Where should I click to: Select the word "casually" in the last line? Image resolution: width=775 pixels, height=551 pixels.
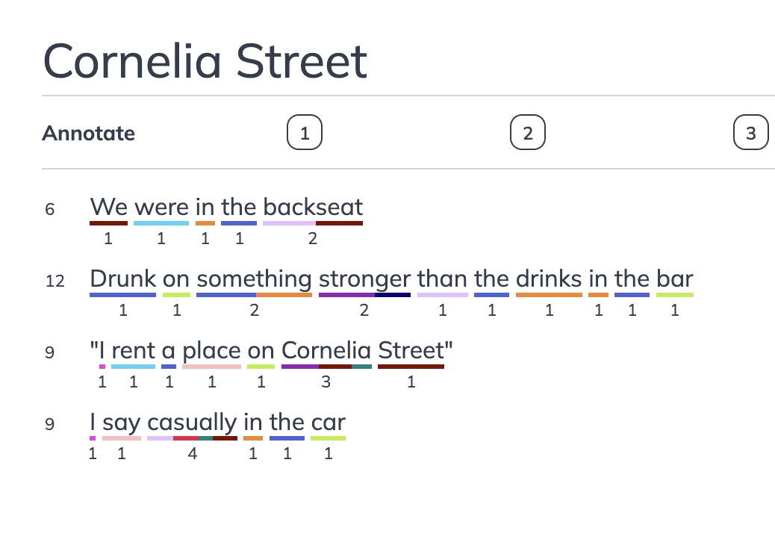[x=192, y=422]
